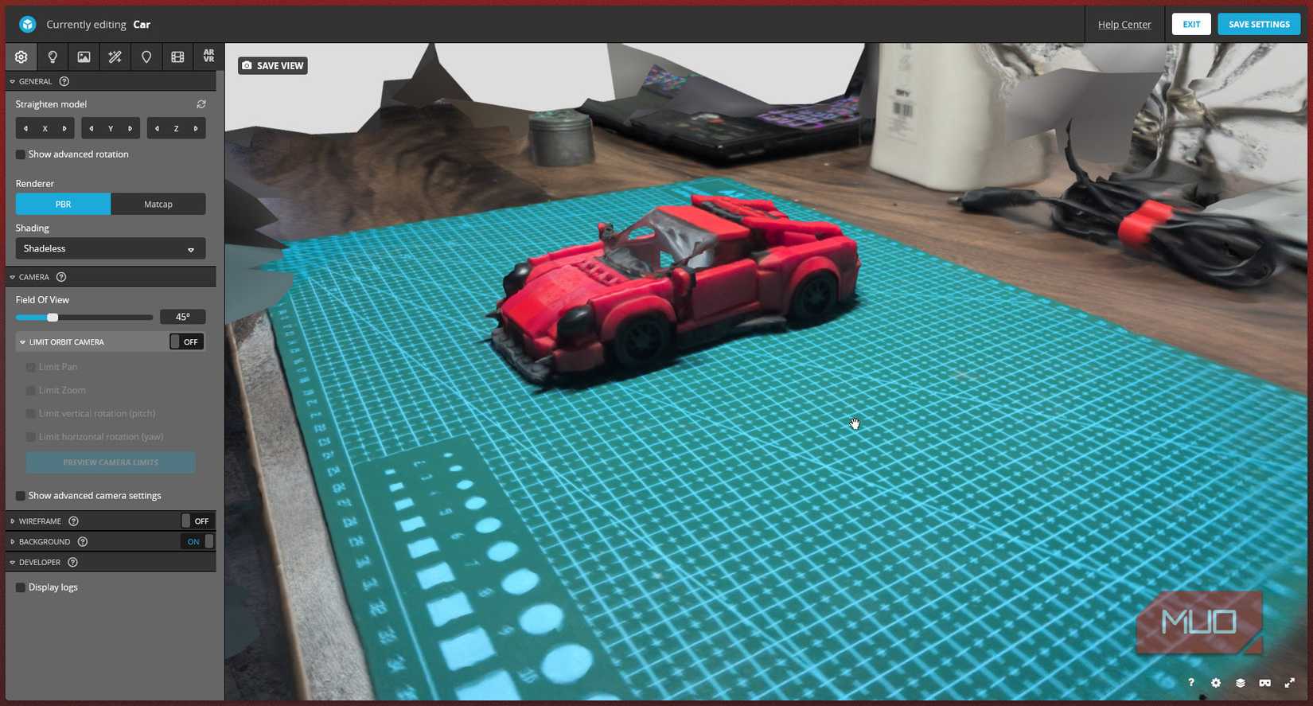The height and width of the screenshot is (706, 1313).
Task: Rotate model left on X axis
Action: [25, 128]
